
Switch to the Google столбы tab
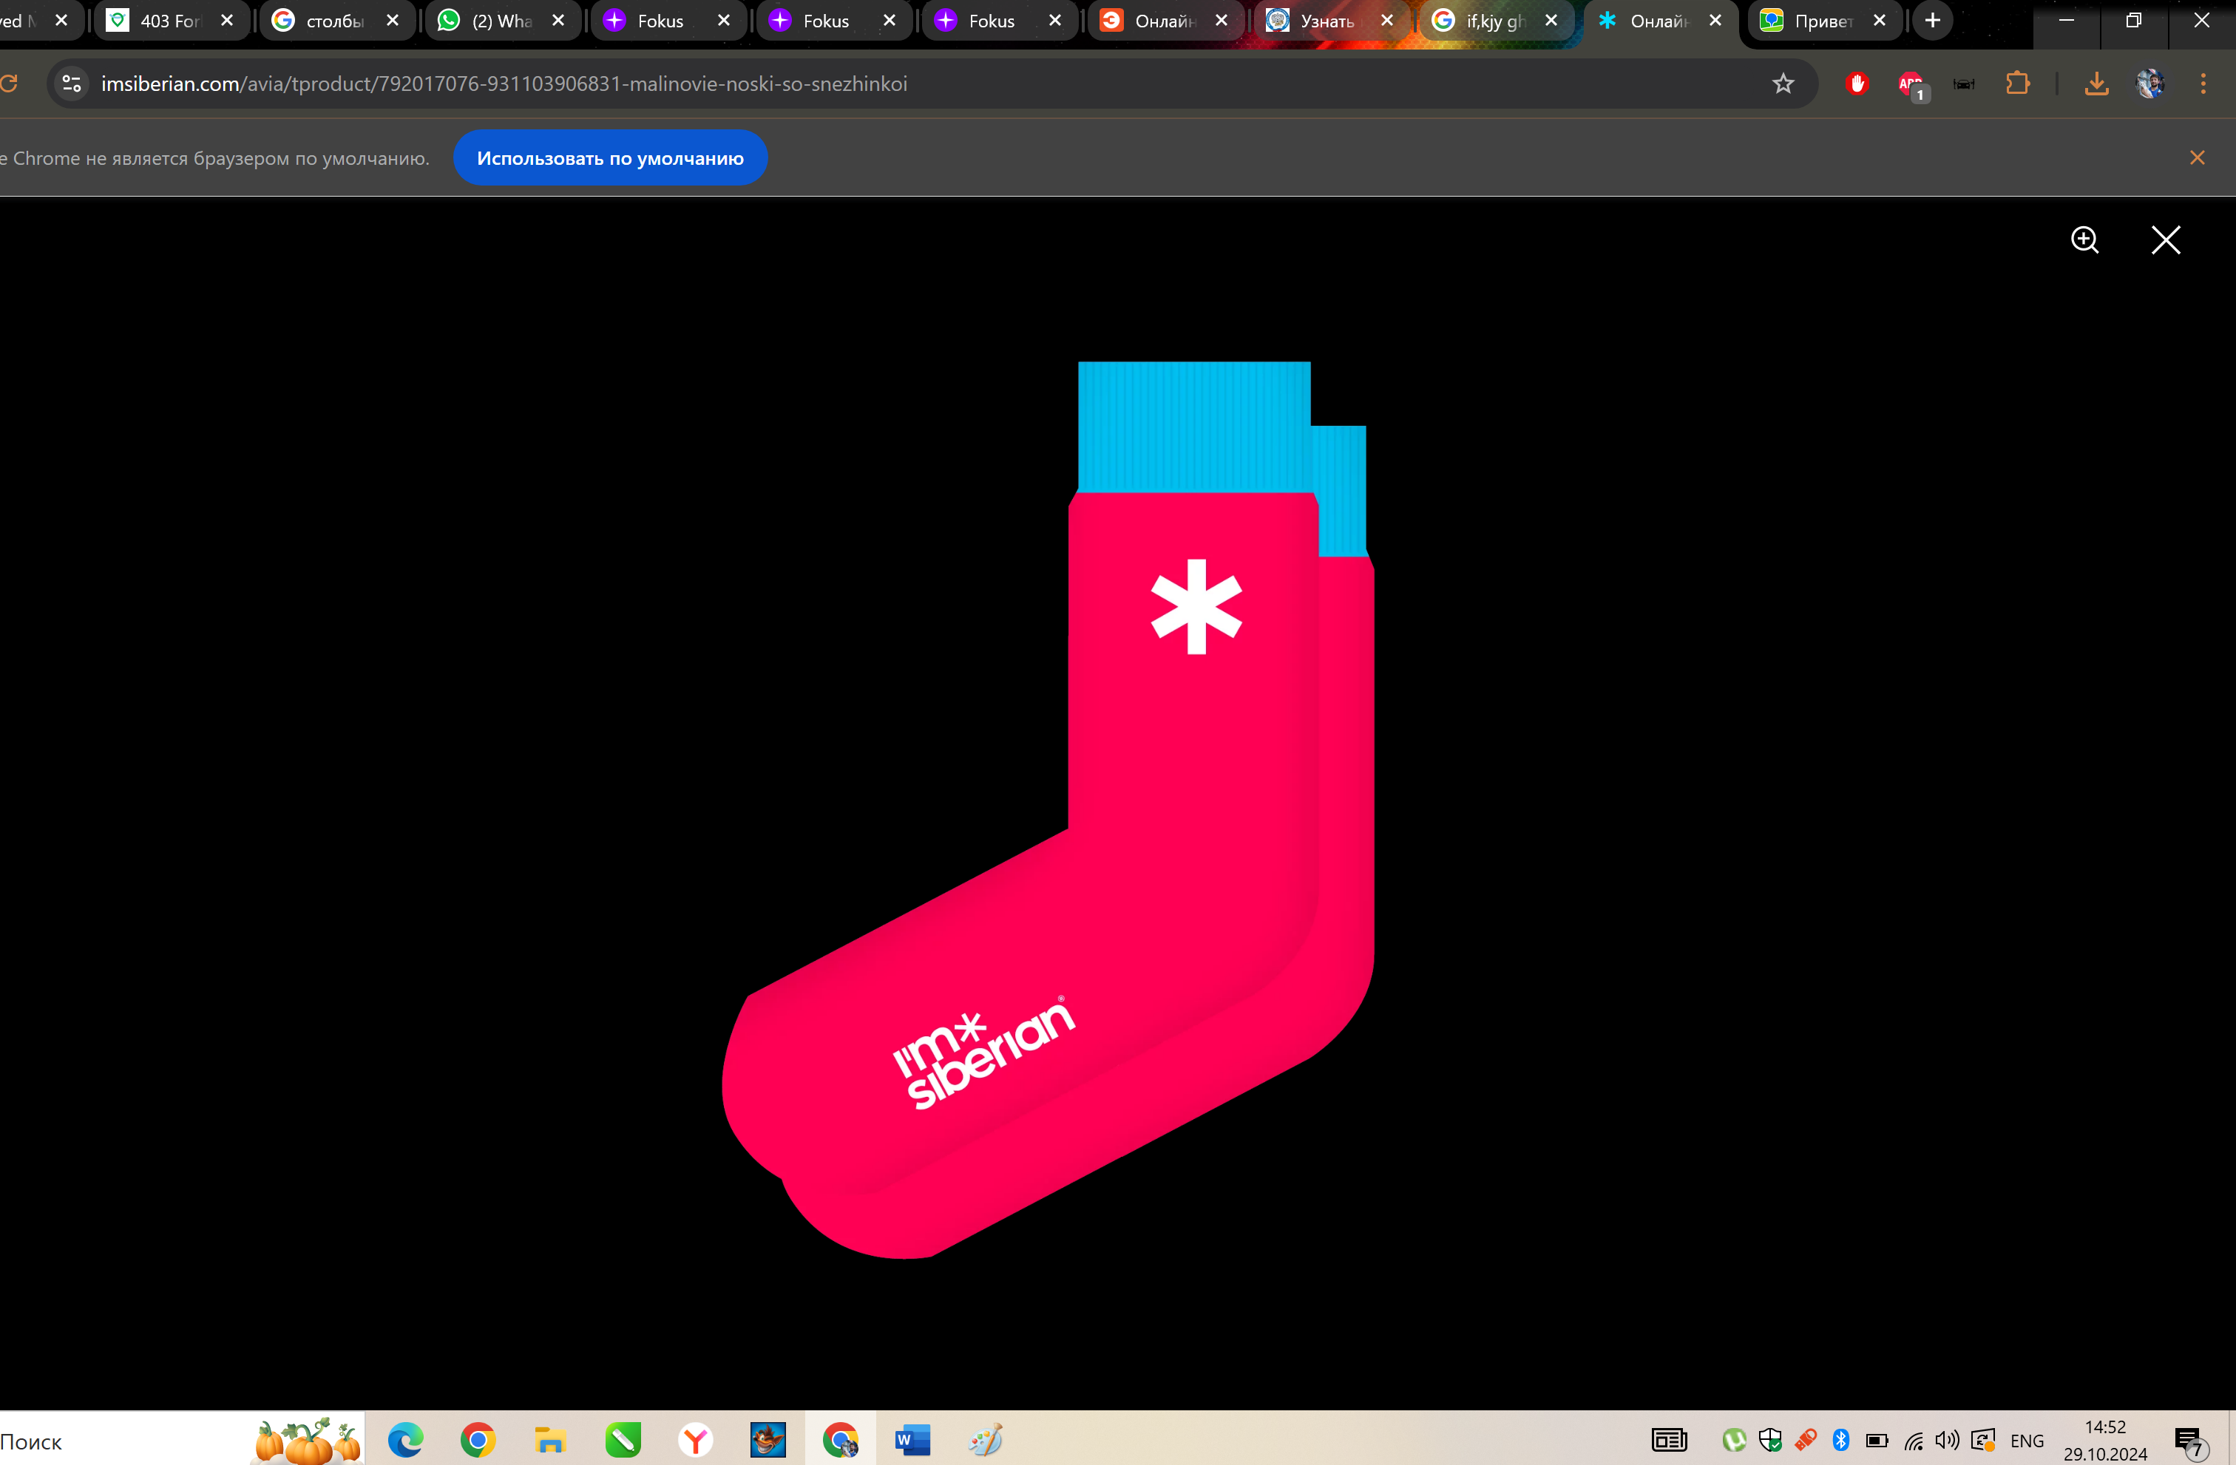pyautogui.click(x=336, y=21)
